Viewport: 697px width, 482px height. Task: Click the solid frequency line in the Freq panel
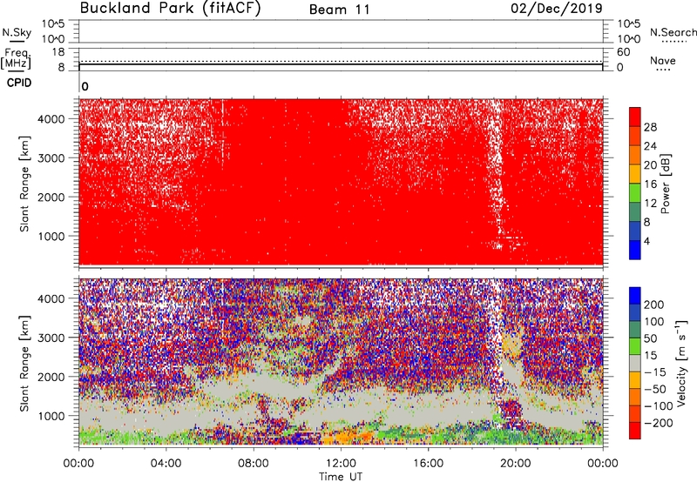[341, 64]
